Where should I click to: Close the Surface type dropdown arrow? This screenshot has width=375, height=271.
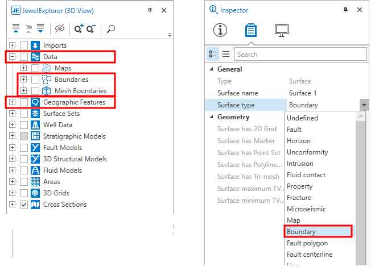pos(364,105)
